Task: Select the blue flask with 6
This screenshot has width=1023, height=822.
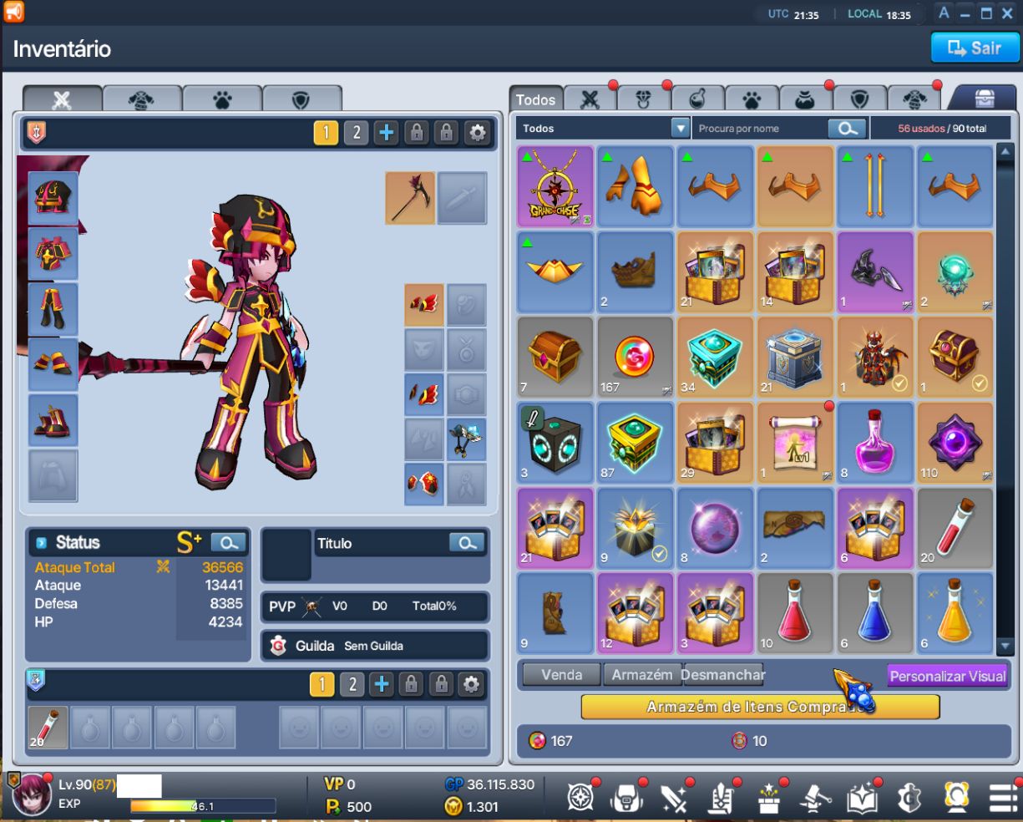Action: pos(875,612)
